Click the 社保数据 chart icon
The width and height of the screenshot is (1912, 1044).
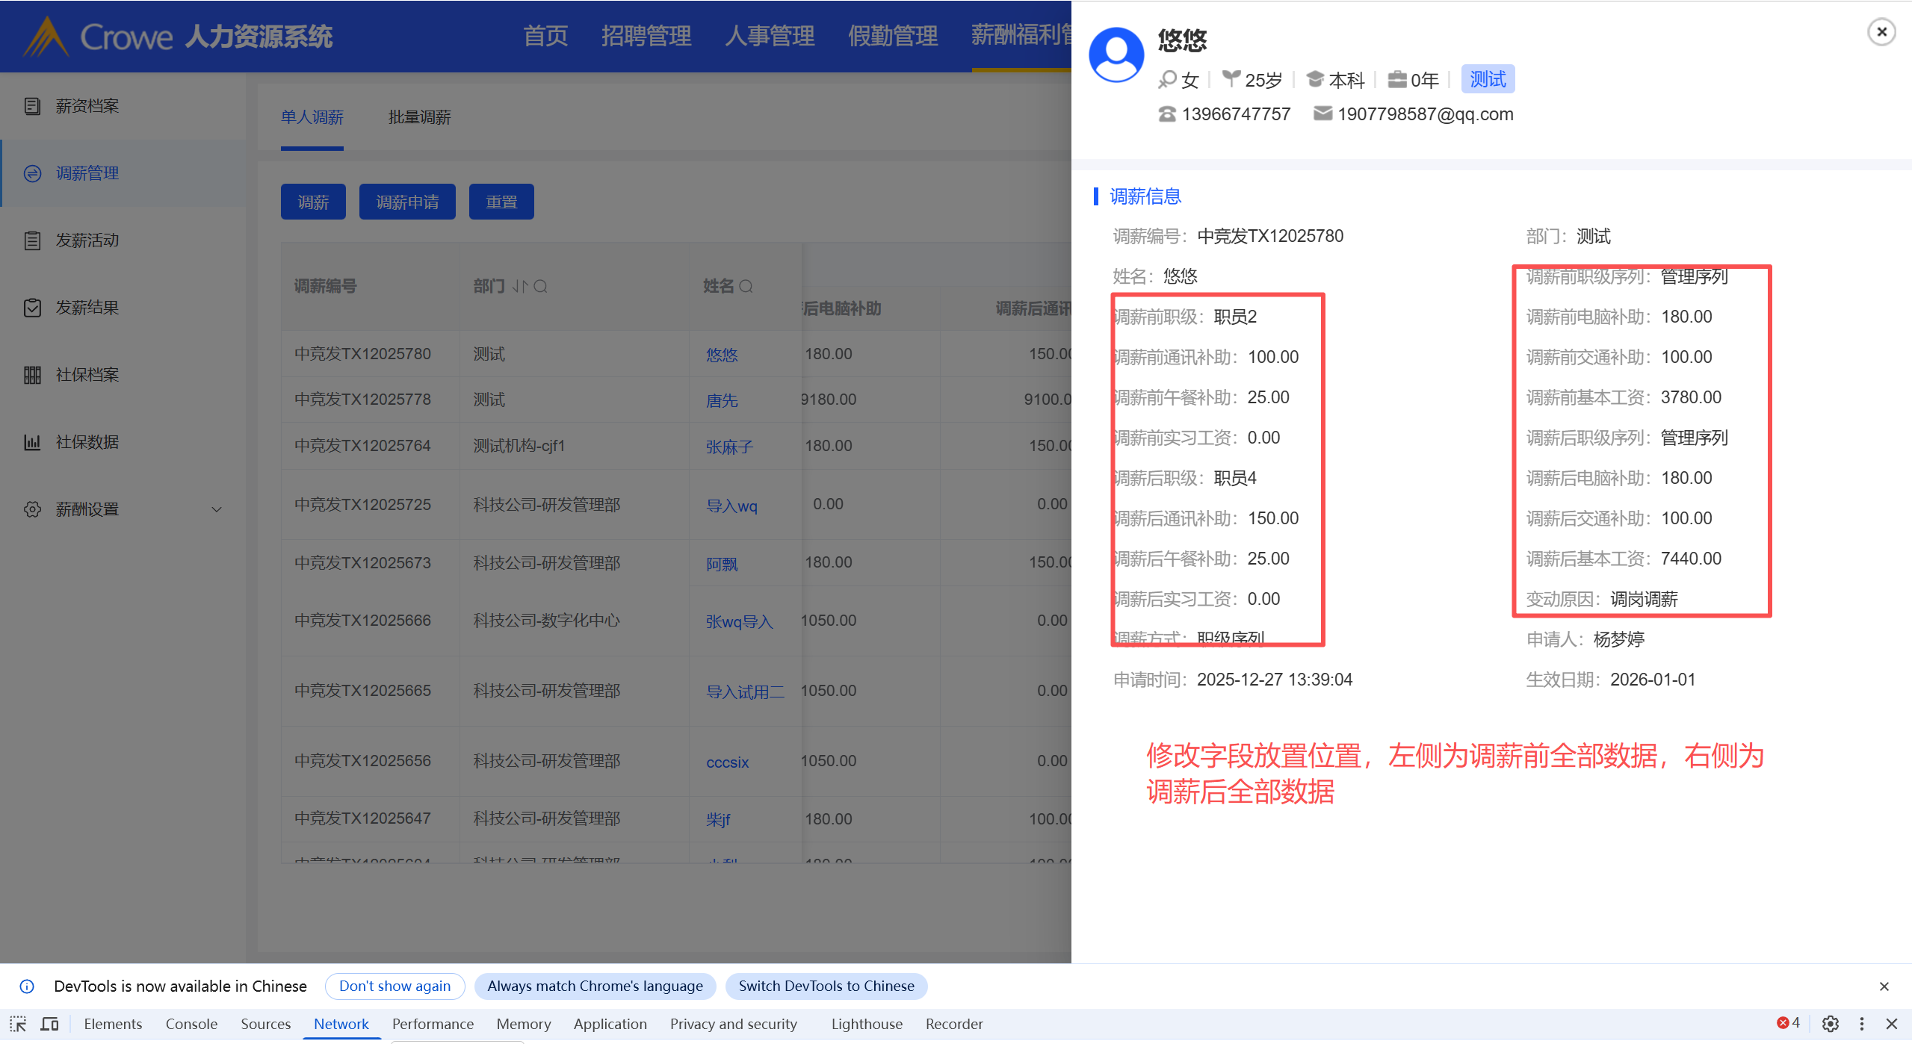click(32, 442)
